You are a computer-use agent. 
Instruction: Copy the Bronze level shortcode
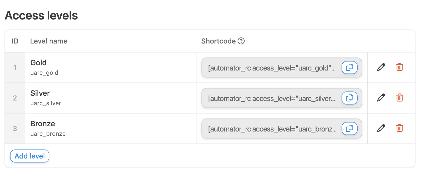click(x=349, y=128)
